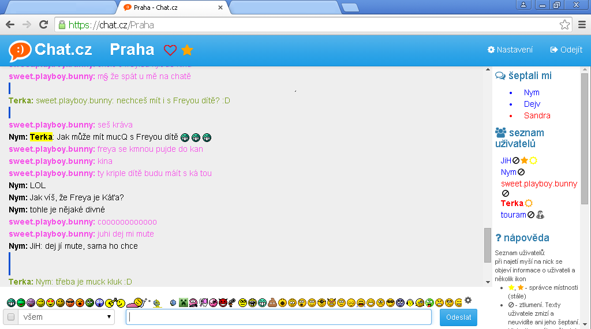The width and height of the screenshot is (591, 329).
Task: Open the emoticon settings gear
Action: [468, 300]
